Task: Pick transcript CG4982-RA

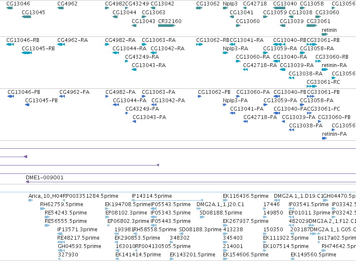Action: pyautogui.click(x=120, y=40)
